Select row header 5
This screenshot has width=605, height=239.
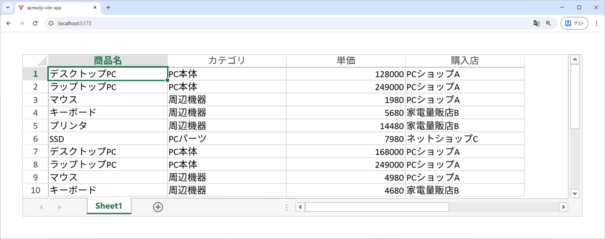(x=35, y=126)
